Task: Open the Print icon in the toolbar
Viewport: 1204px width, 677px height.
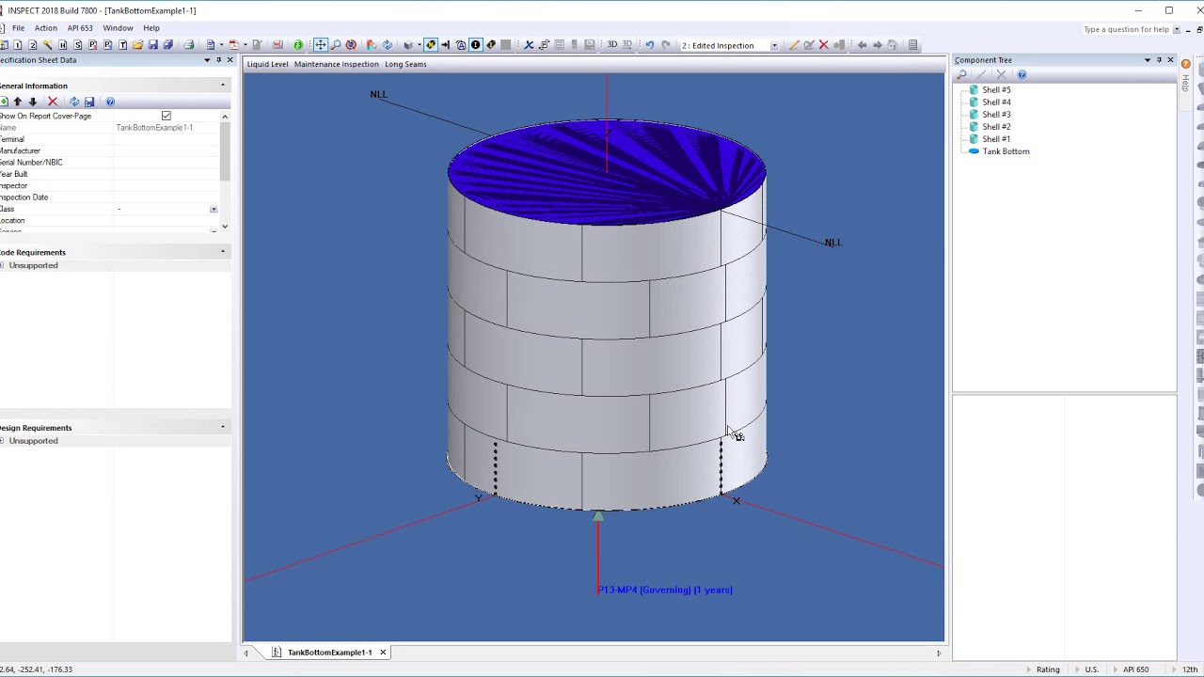Action: [188, 44]
